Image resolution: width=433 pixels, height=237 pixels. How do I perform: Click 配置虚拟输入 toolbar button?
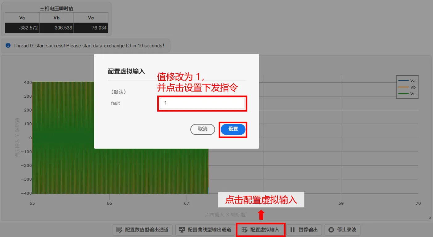tap(261, 230)
